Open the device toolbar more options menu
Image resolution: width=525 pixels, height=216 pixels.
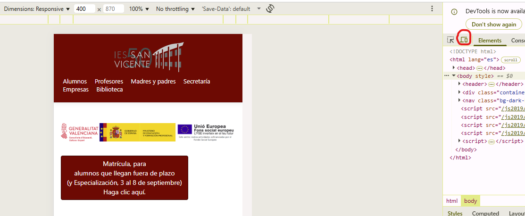pyautogui.click(x=432, y=8)
